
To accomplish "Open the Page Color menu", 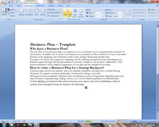I will coord(75,13).
